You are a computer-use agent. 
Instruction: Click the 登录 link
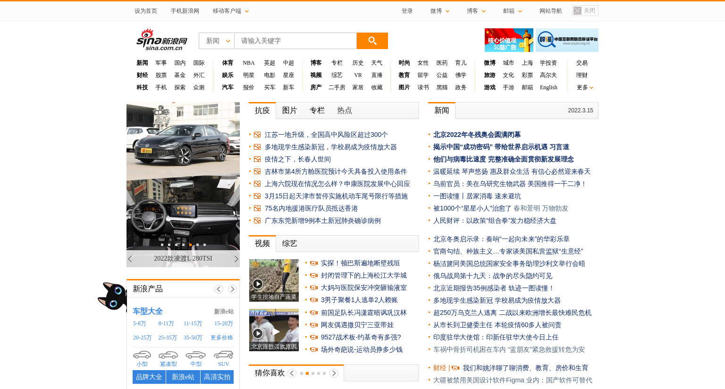pos(407,11)
